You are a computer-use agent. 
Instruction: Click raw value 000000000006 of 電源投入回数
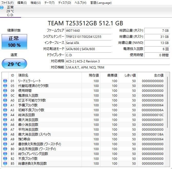[x=152, y=96]
